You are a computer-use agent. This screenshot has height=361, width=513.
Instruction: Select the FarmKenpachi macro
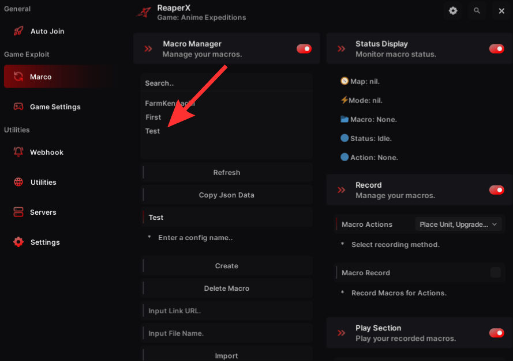(170, 103)
